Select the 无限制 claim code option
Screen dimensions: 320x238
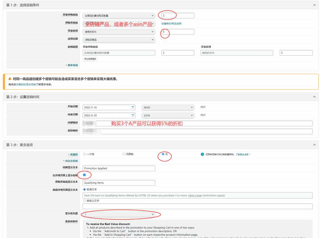[124, 154]
